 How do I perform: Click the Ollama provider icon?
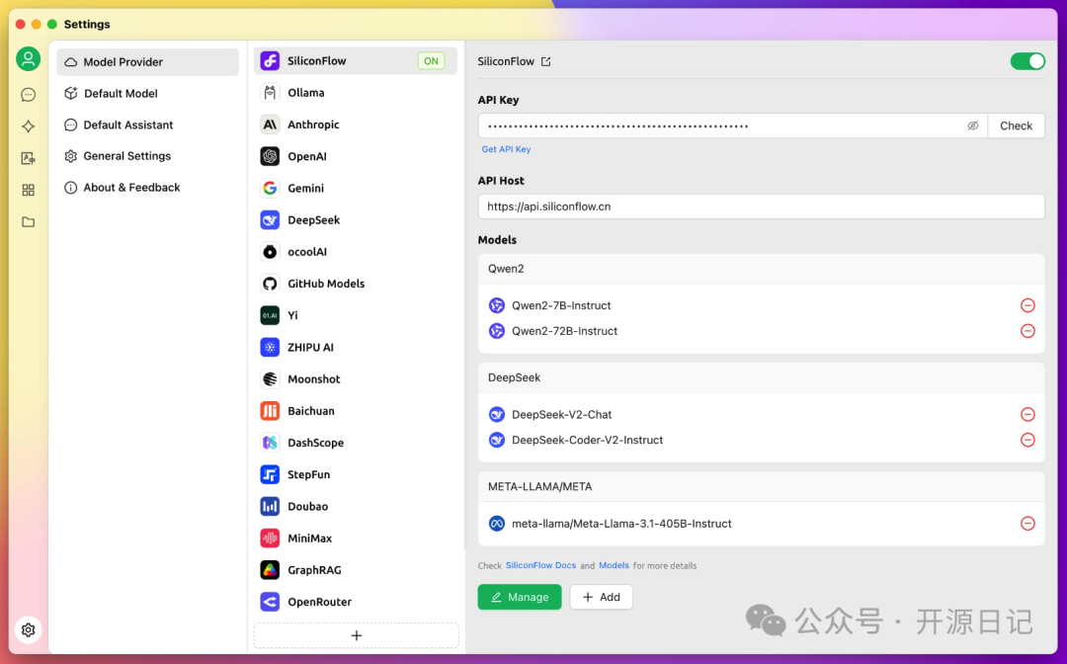[x=270, y=93]
